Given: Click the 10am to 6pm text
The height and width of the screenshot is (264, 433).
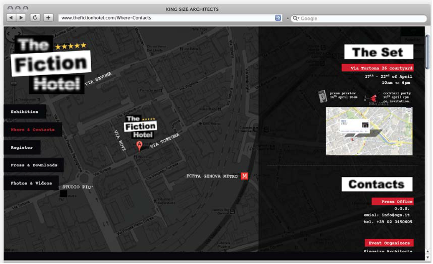Looking at the screenshot, I should point(396,83).
